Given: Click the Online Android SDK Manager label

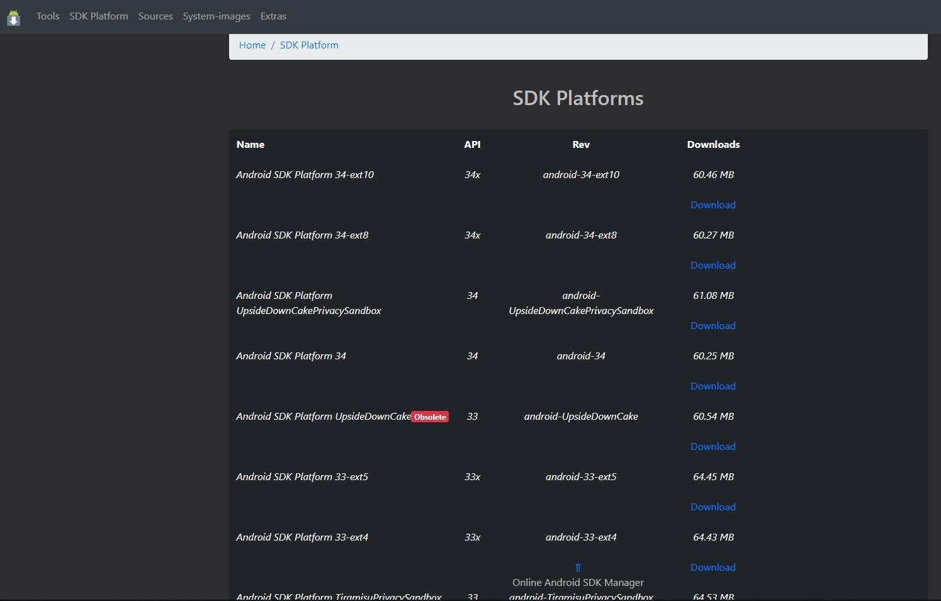Looking at the screenshot, I should tap(578, 583).
